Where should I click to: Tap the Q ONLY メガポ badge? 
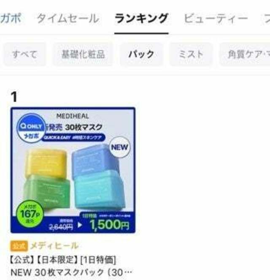[x=31, y=128]
